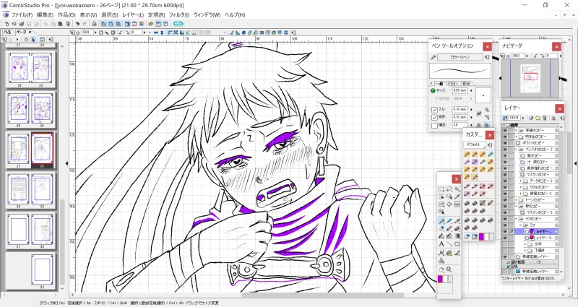Screen dimensions: 578x307
Task: Expand the 吹き出しのコピー folder
Action: (x=516, y=137)
